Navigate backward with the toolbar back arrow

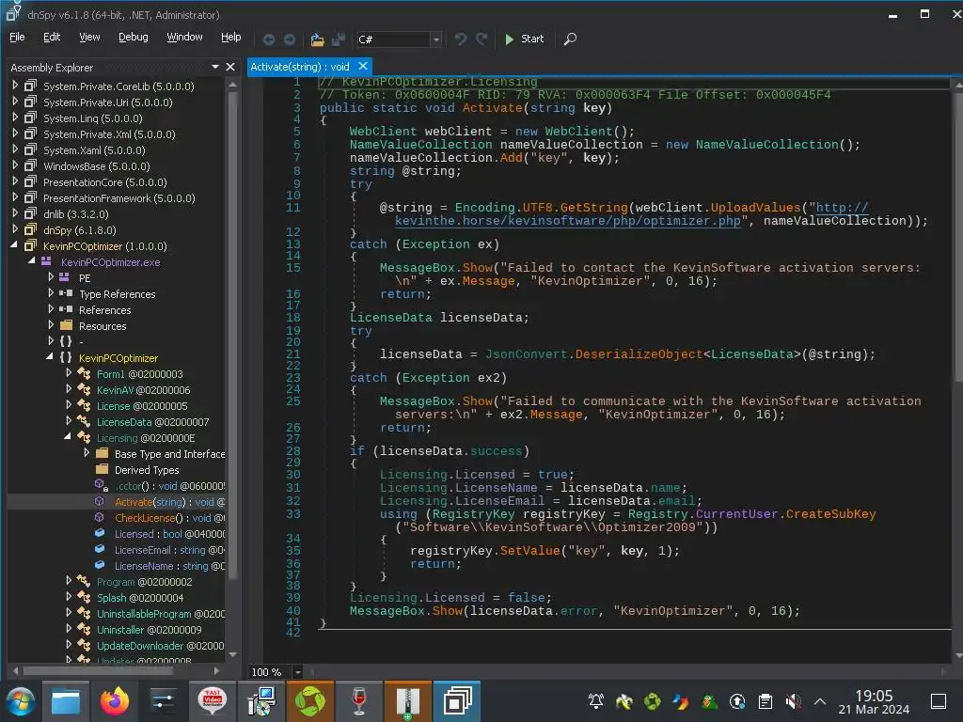(x=268, y=39)
